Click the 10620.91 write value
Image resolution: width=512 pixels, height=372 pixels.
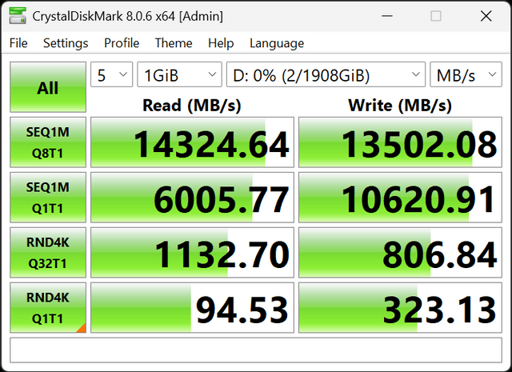400,198
